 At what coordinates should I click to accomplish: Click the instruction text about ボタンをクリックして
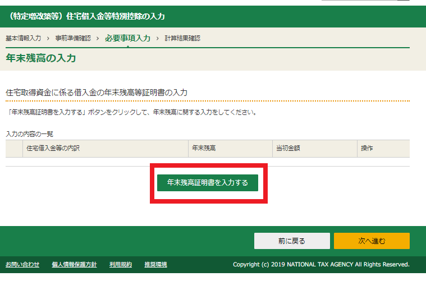click(131, 112)
